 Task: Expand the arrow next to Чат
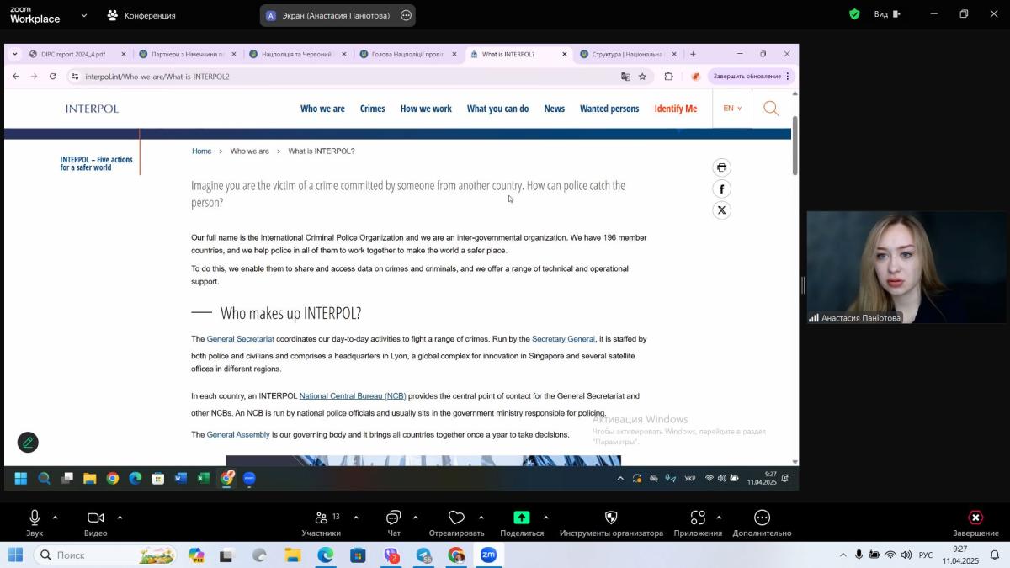click(x=415, y=518)
